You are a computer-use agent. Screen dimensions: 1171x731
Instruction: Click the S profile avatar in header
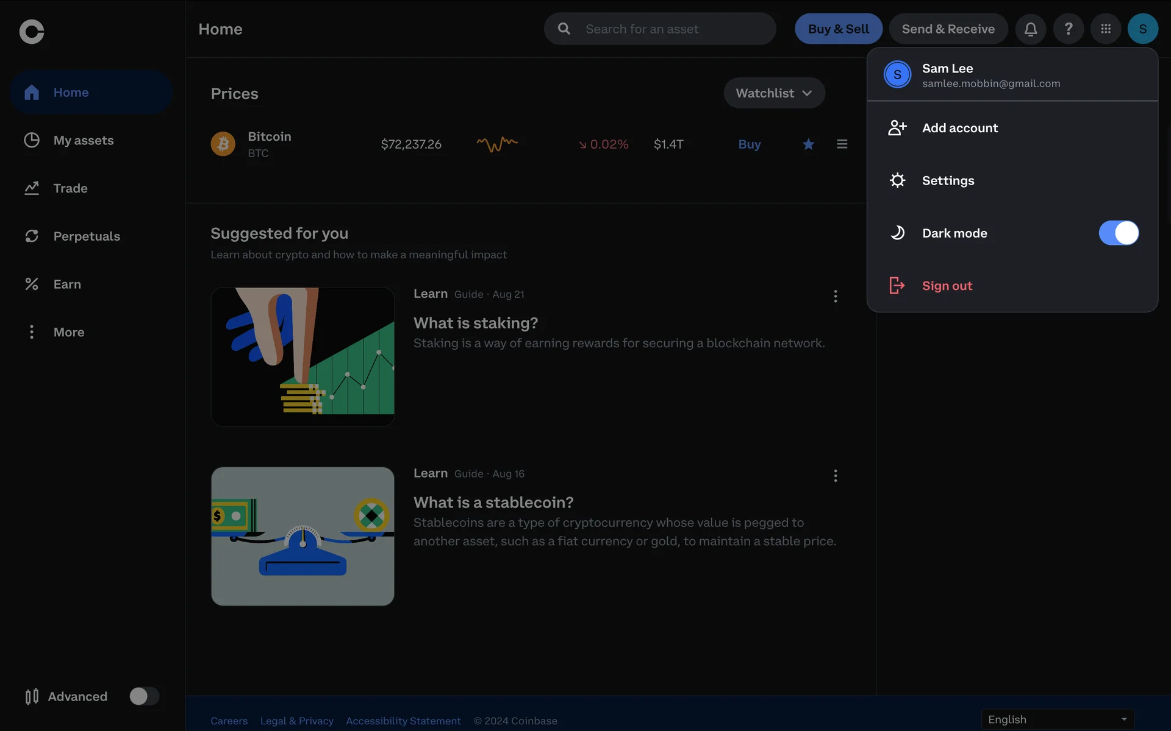pos(1142,29)
